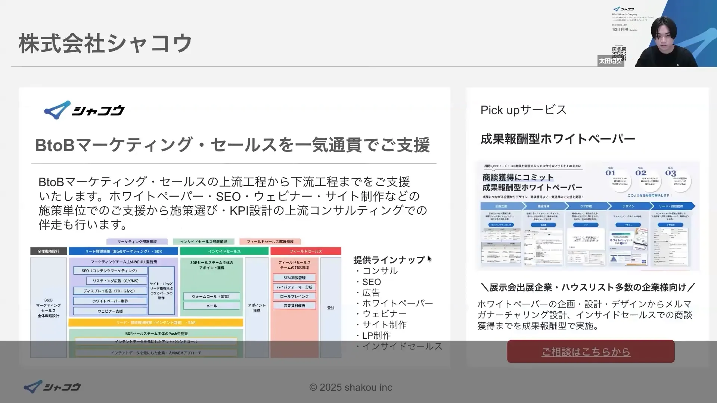Click the 企業・人物ABMアプローチ box
717x403 pixels.
(156, 353)
